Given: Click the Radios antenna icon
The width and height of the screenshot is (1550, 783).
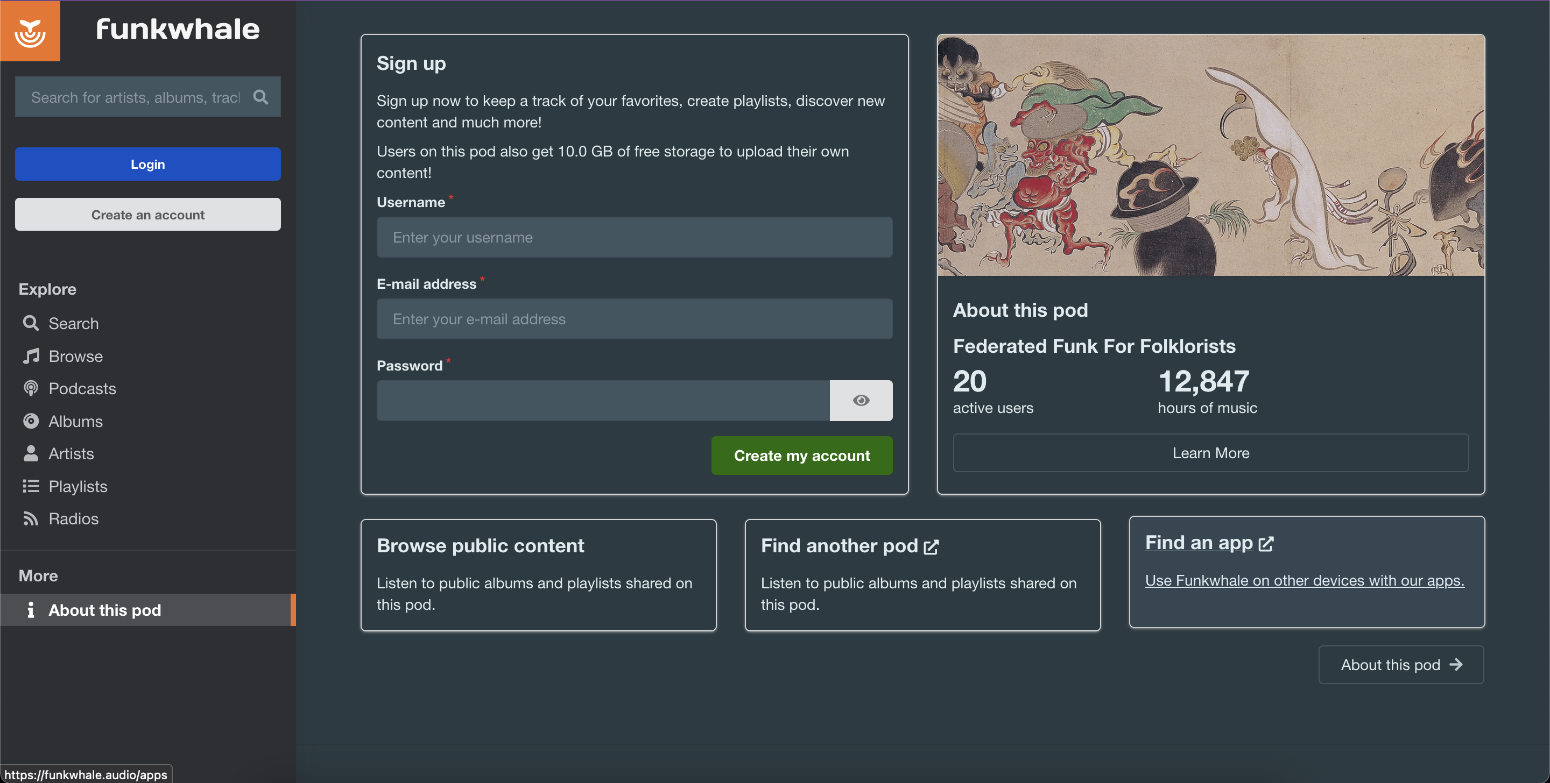Looking at the screenshot, I should (x=31, y=518).
